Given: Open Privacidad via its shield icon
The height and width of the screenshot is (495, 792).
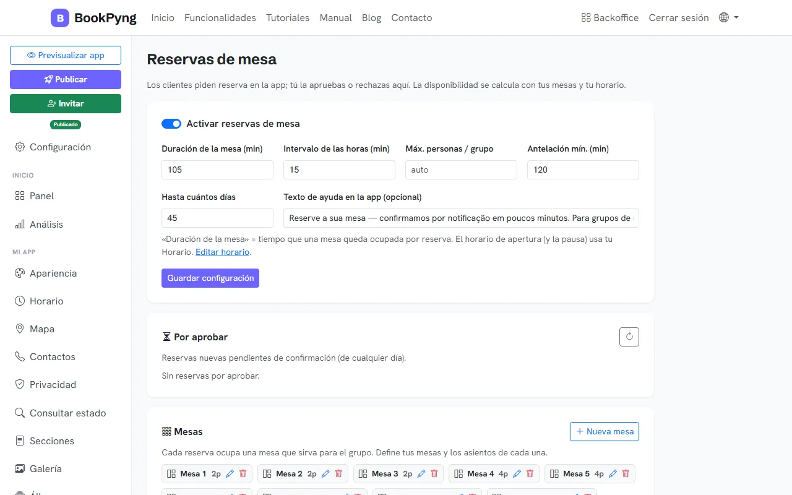Looking at the screenshot, I should (20, 384).
